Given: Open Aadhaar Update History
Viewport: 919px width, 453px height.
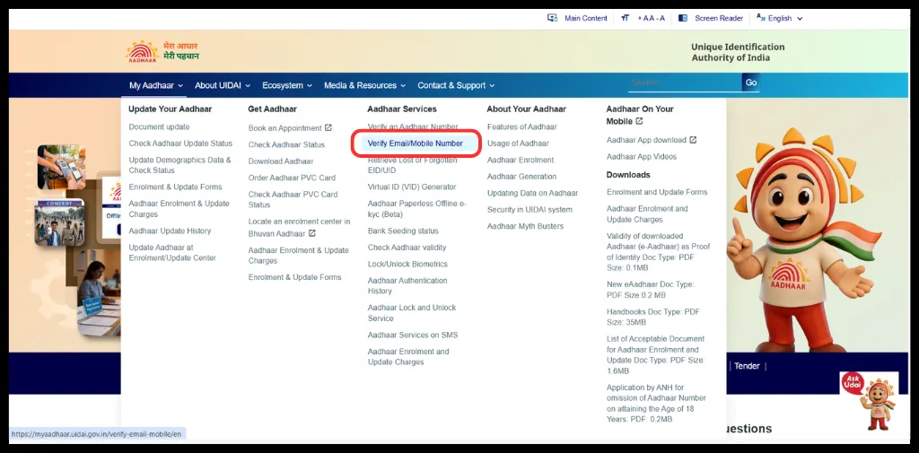Looking at the screenshot, I should [170, 231].
